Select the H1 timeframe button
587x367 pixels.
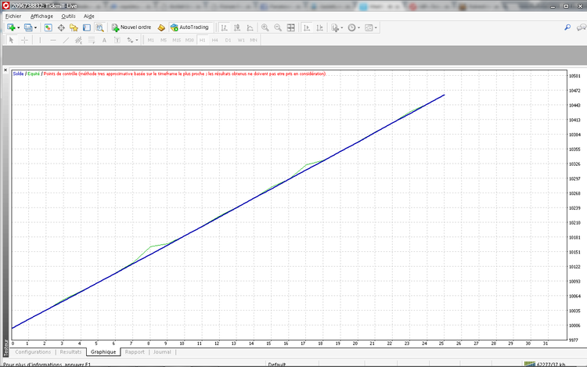[x=202, y=40]
